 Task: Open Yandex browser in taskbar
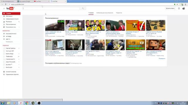click(21, 103)
